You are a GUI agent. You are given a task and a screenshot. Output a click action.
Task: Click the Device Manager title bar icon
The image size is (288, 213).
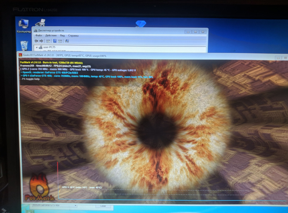coord(35,31)
